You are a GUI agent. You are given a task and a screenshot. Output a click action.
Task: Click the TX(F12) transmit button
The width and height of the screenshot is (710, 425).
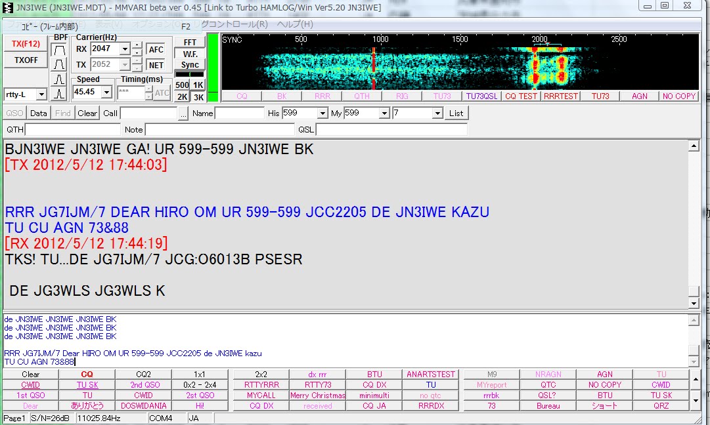pos(26,44)
